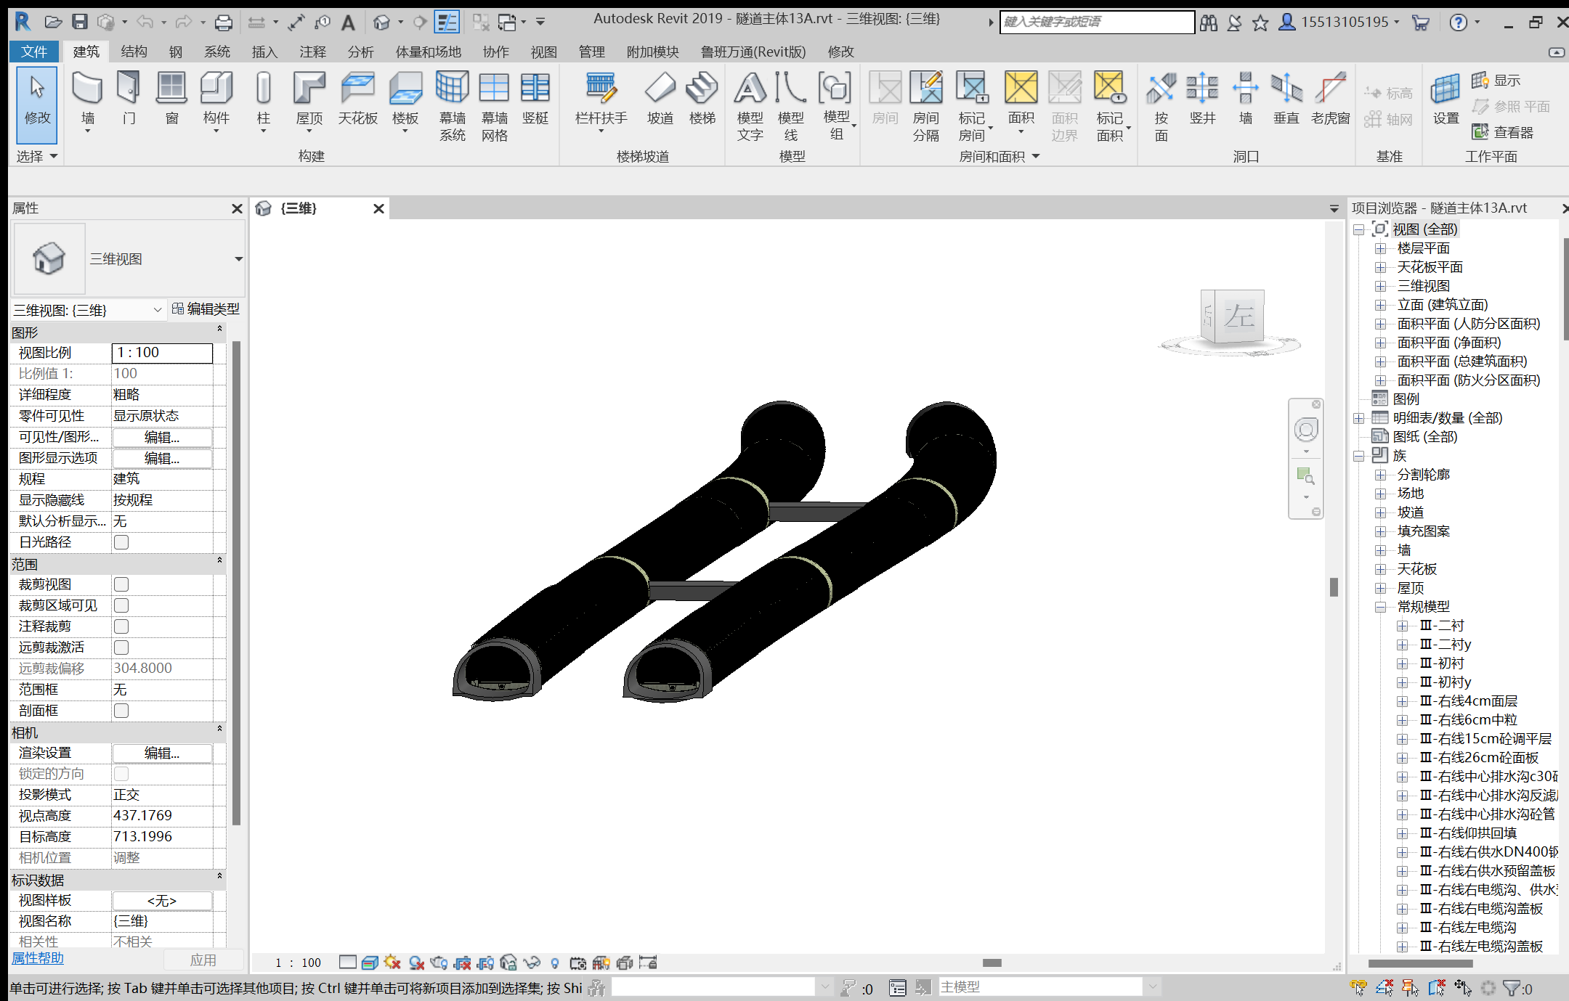
Task: Click the 编辑类型 button
Action: pyautogui.click(x=206, y=309)
